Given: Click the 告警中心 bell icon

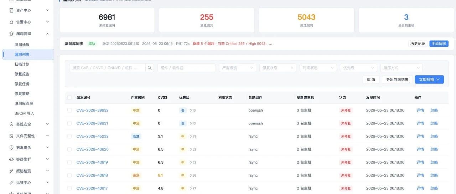Looking at the screenshot, I should (x=11, y=22).
